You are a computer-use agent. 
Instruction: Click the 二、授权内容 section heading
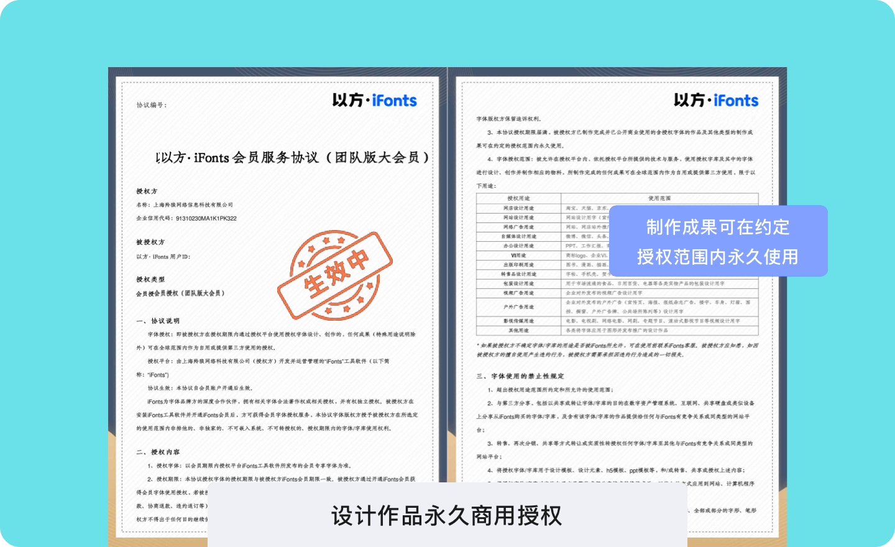point(158,452)
